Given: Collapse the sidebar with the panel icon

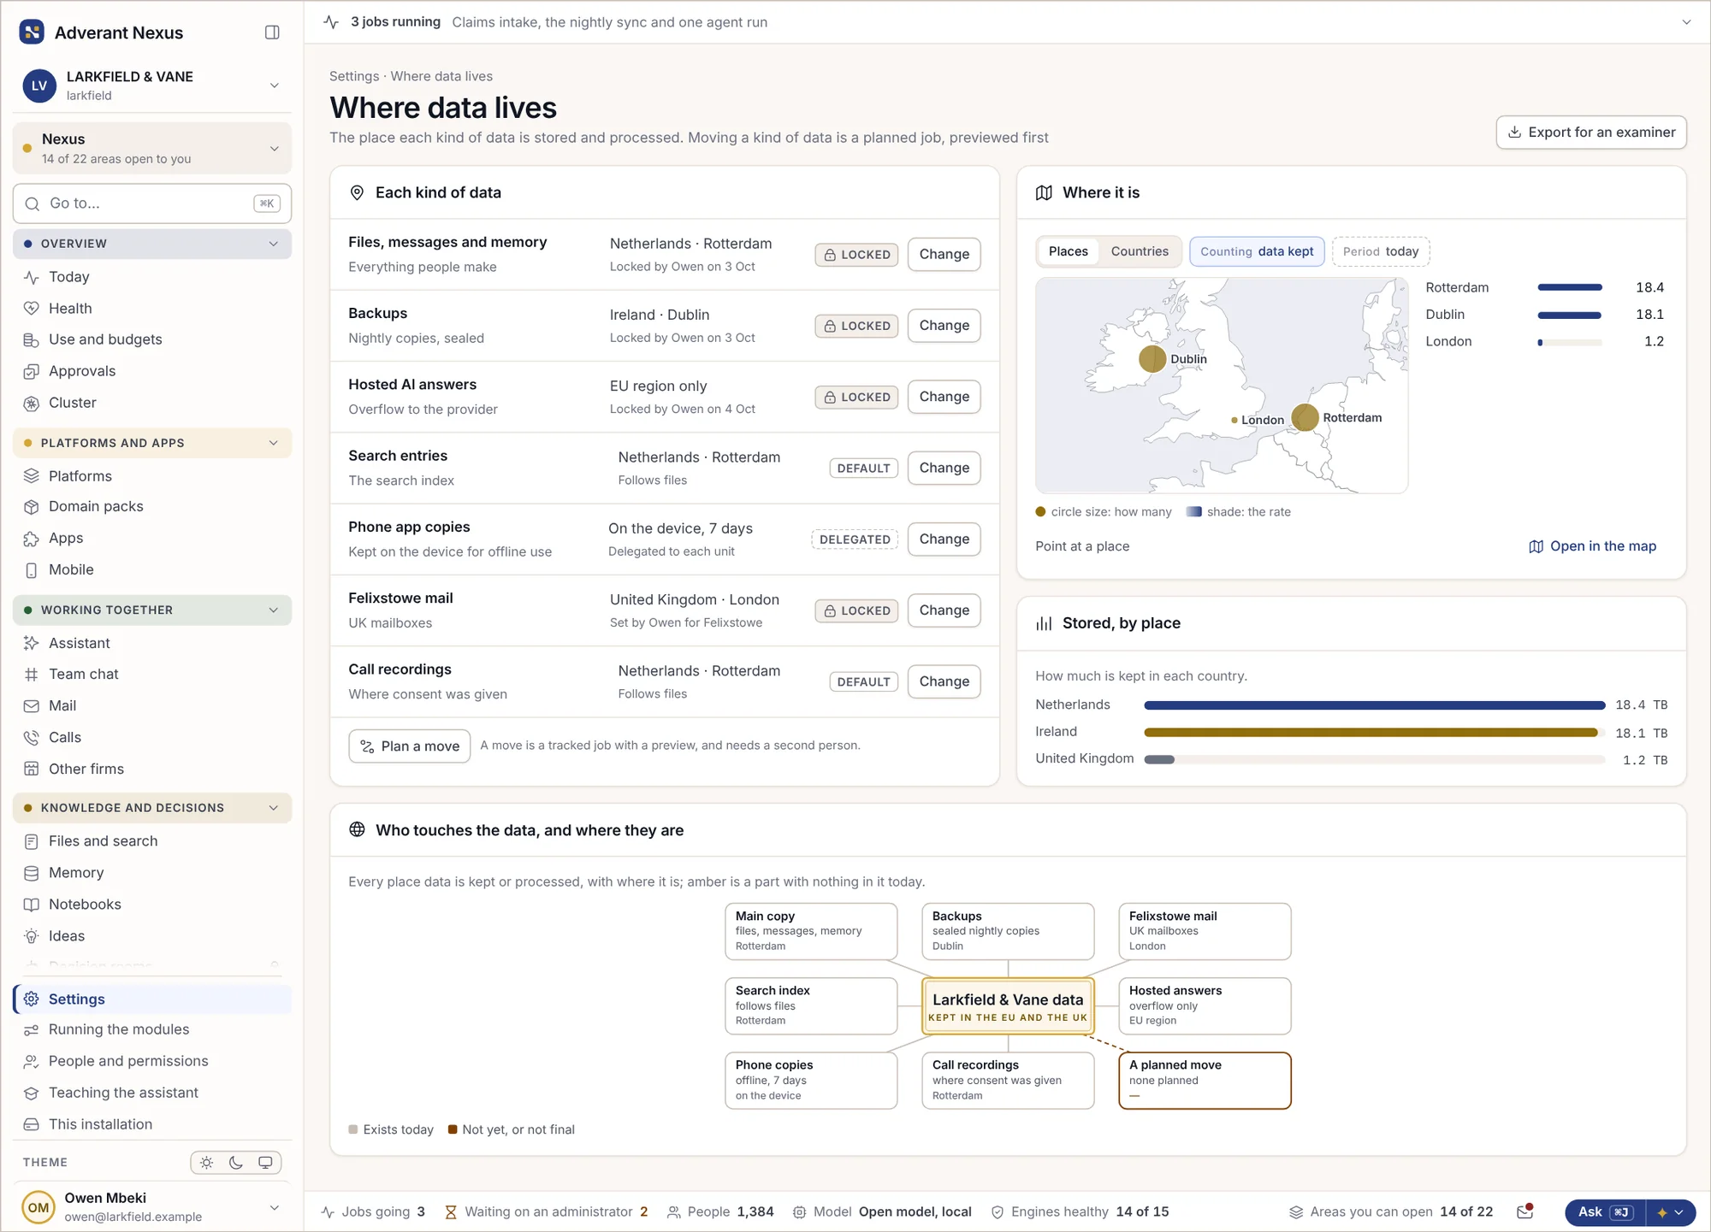Looking at the screenshot, I should pyautogui.click(x=272, y=32).
